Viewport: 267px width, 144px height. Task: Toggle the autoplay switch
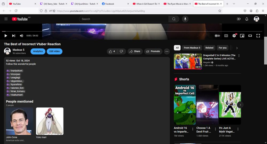(x=217, y=36)
